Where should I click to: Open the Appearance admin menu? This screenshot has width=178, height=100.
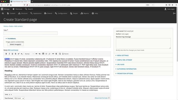tap(36, 13)
